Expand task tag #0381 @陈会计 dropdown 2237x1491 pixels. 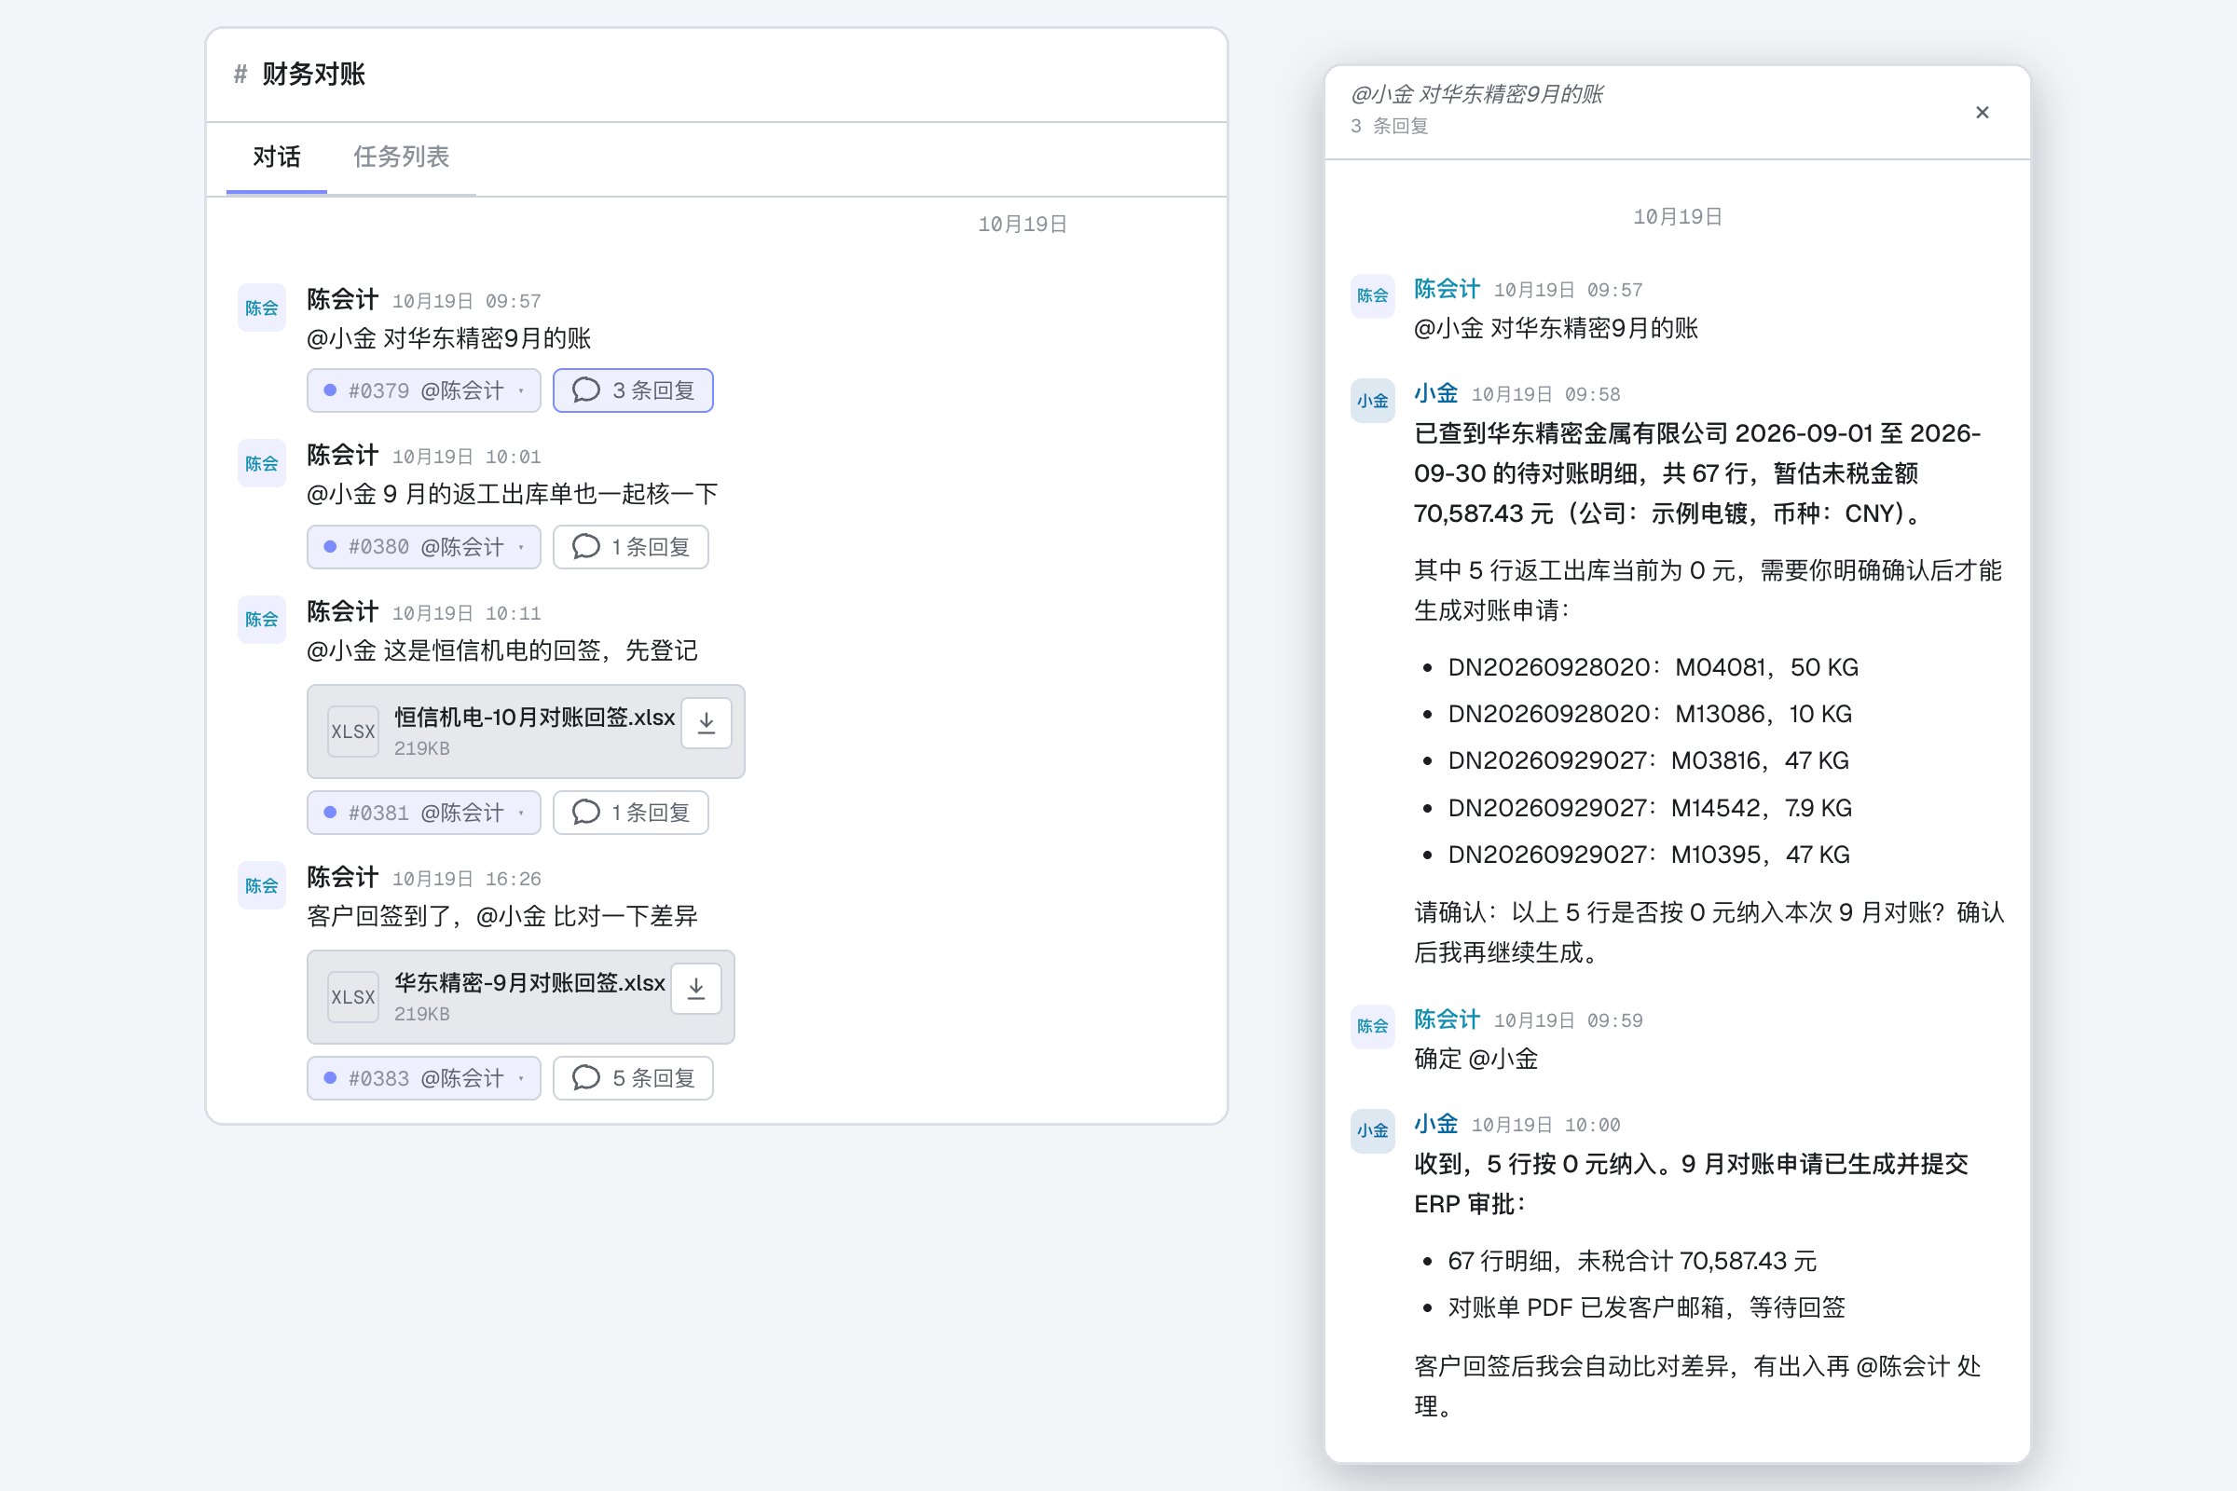[424, 812]
